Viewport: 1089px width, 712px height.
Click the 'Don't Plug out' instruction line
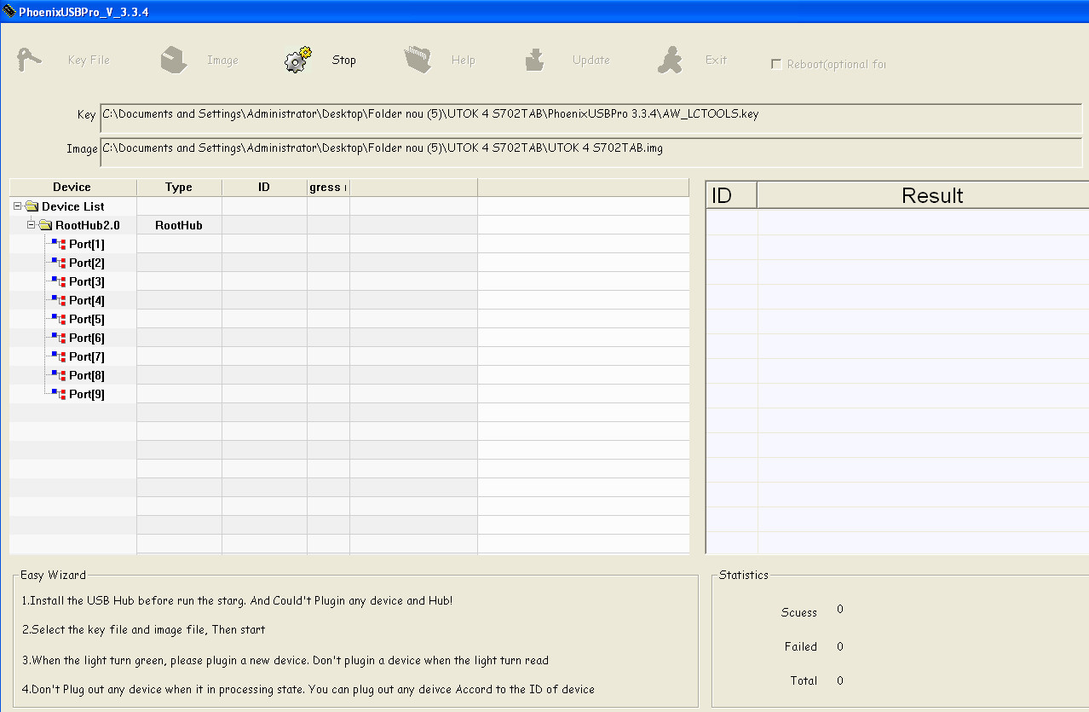[308, 689]
